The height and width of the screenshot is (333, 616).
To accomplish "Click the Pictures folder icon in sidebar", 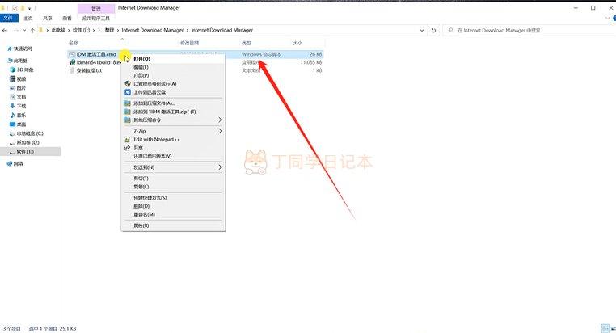I will pyautogui.click(x=13, y=87).
